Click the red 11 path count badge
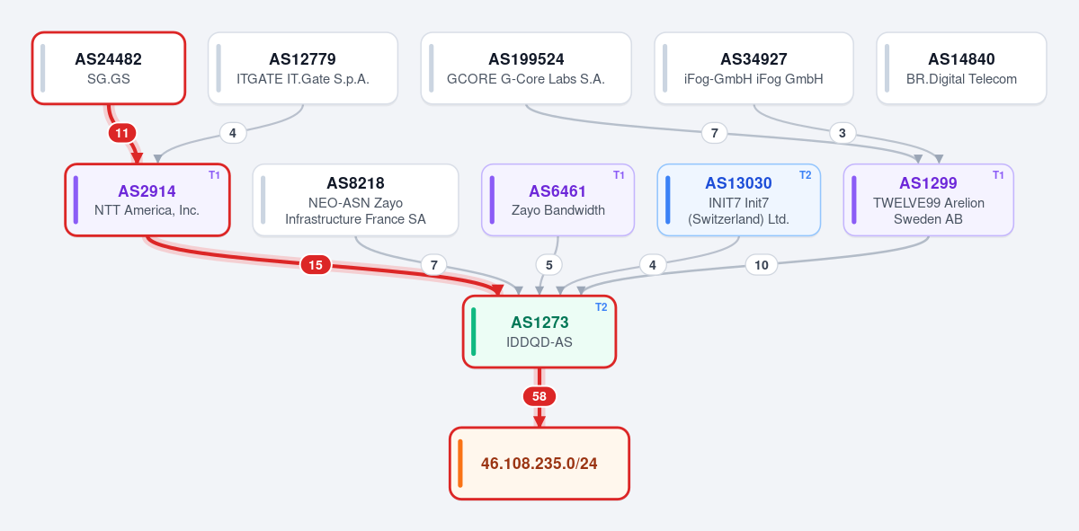The image size is (1079, 531). tap(122, 133)
